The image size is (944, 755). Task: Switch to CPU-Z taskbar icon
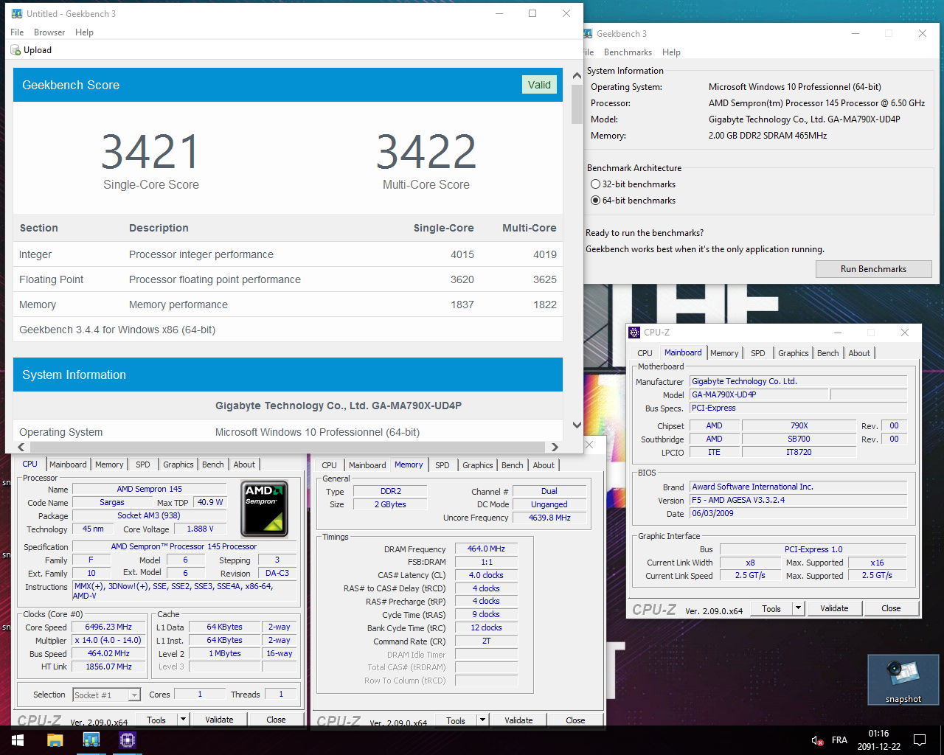point(128,740)
